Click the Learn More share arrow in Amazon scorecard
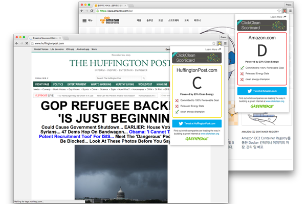 (284, 17)
